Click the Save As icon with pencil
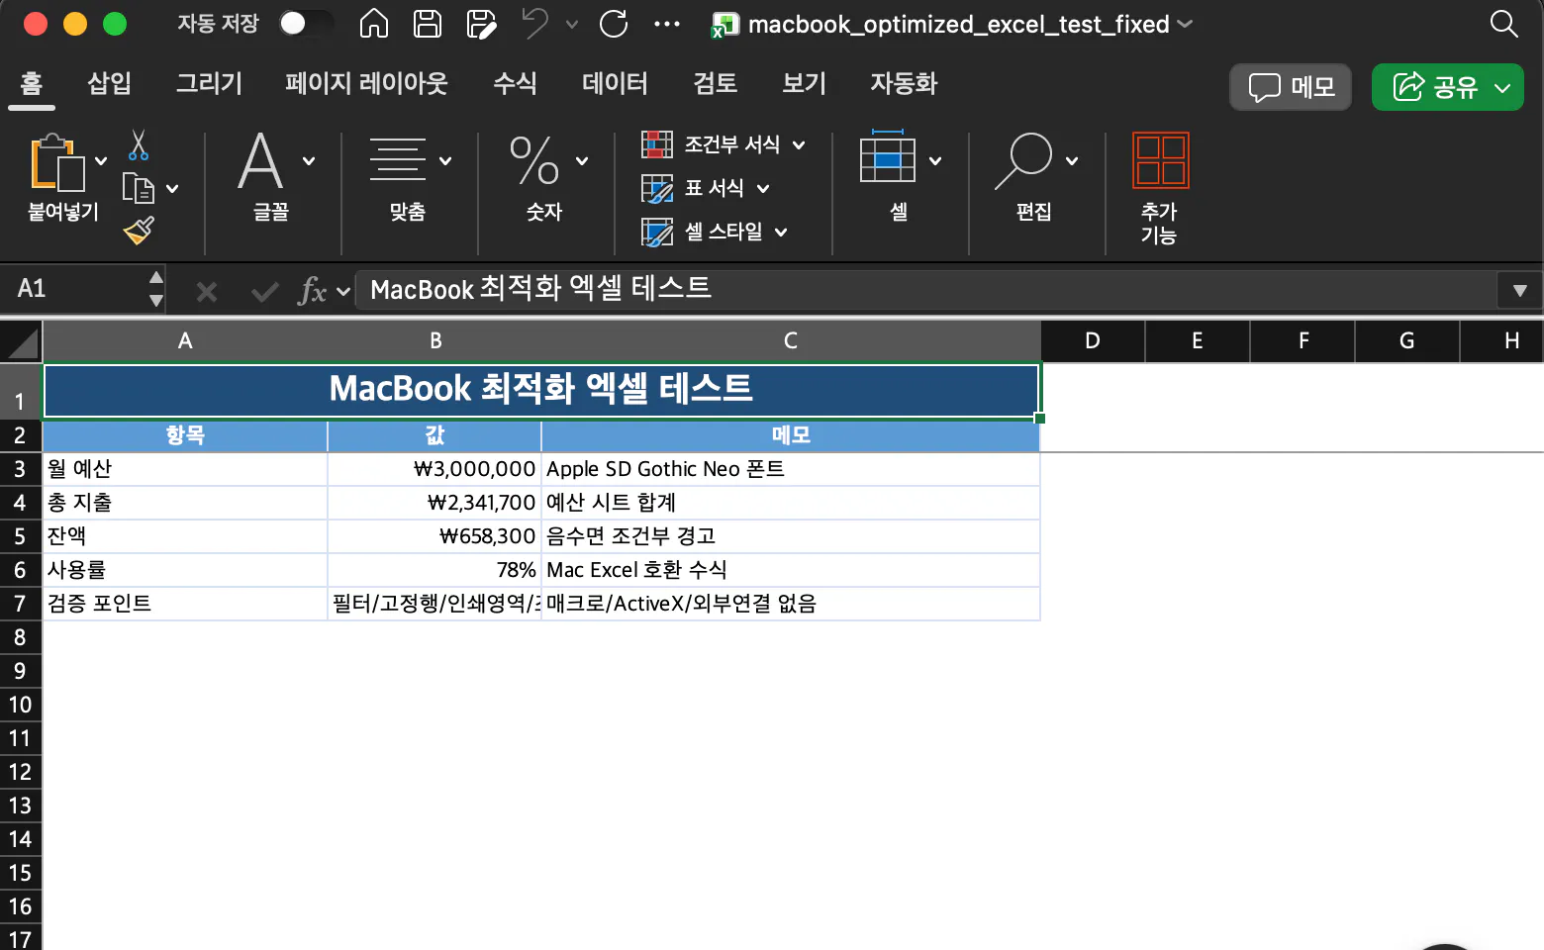Screen dimensions: 1544x950 point(481,23)
